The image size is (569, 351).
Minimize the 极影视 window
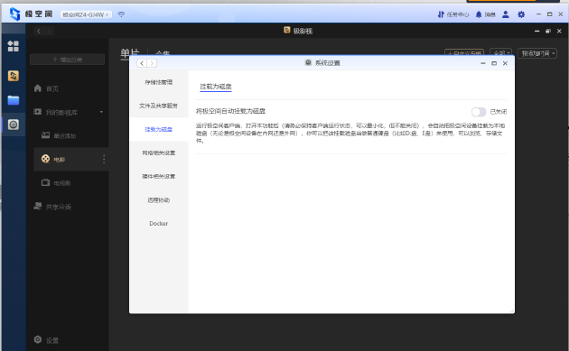point(536,32)
